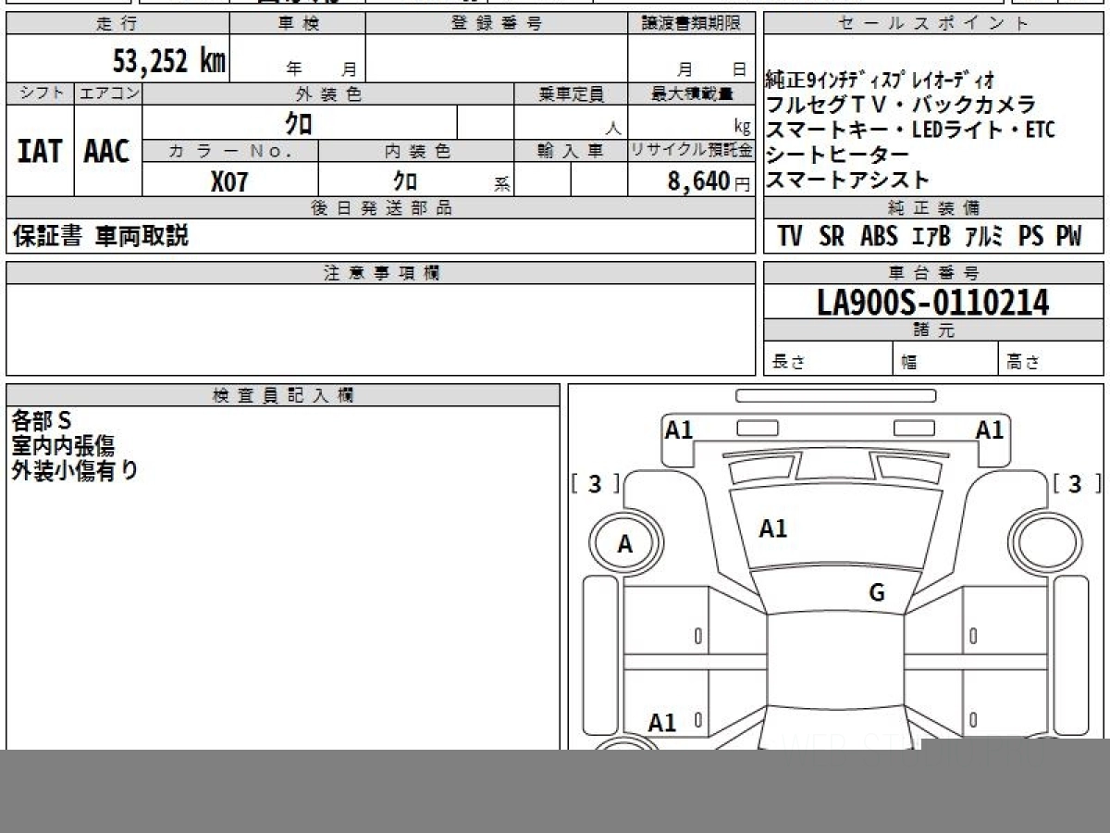Select the note 室内内張傷
This screenshot has width=1110, height=833.
click(x=63, y=446)
